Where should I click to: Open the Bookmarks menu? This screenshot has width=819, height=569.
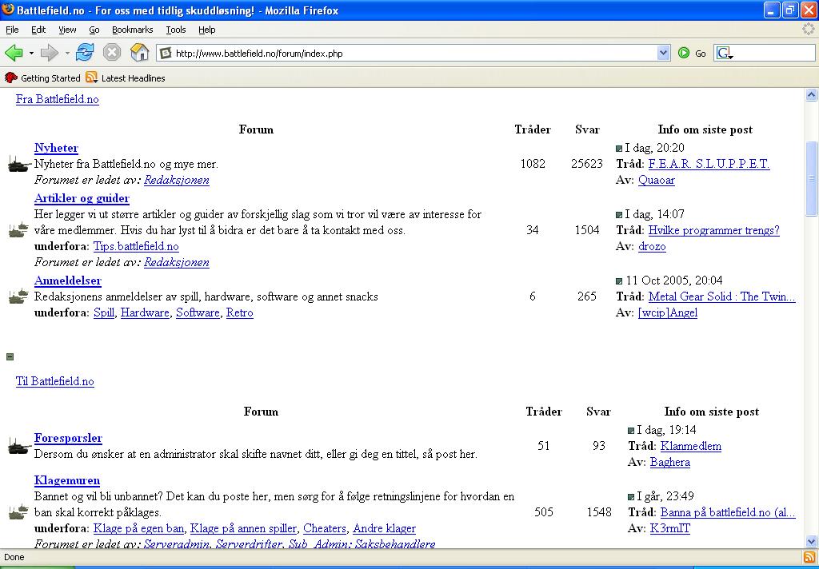pos(132,30)
